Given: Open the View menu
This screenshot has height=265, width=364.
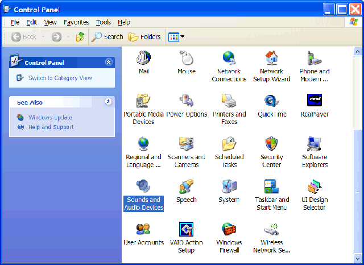Looking at the screenshot, I should tap(50, 22).
